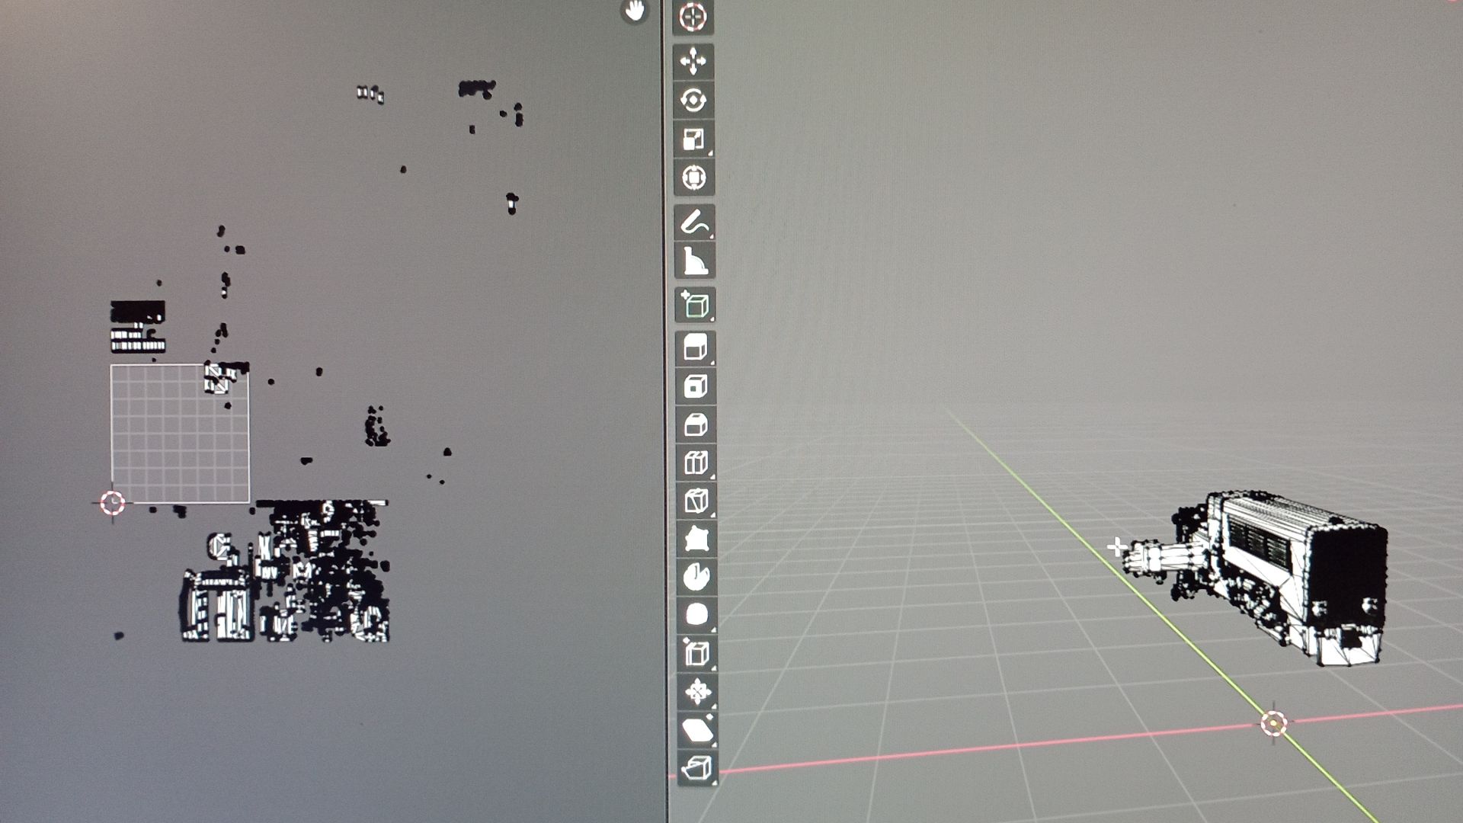Select the Spin tool
1463x823 pixels.
coord(696,577)
